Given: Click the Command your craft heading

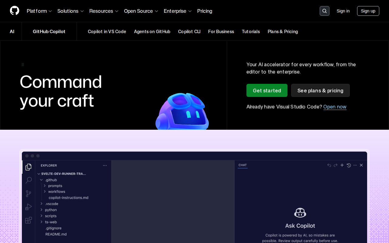Looking at the screenshot, I should [61, 91].
